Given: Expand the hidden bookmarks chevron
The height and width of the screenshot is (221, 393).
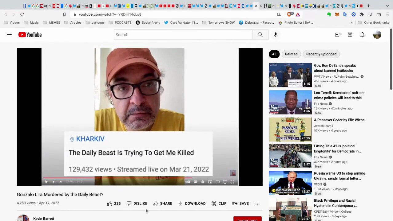Looking at the screenshot, I should (351, 22).
